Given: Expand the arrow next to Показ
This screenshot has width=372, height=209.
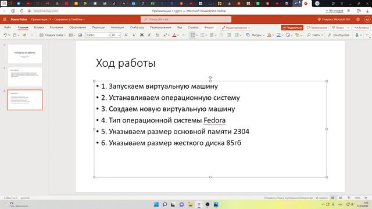Looking at the screenshot, I should [x=348, y=28].
